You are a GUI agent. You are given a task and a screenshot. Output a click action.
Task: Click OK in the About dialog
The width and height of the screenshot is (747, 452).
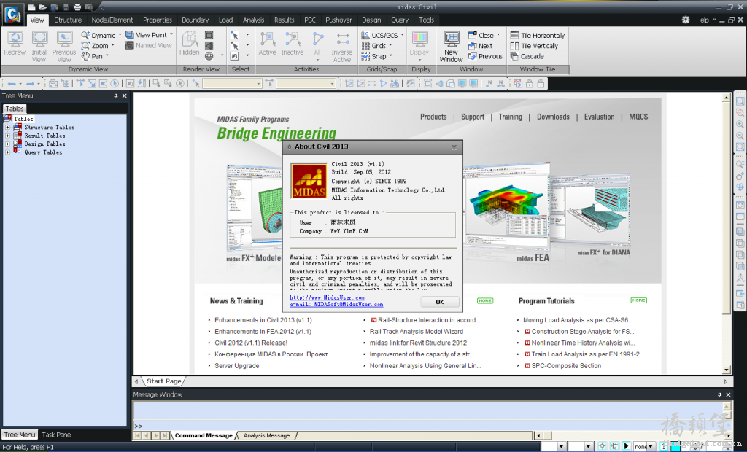440,302
